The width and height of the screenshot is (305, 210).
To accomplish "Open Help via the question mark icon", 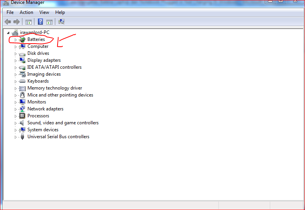I will [x=40, y=22].
